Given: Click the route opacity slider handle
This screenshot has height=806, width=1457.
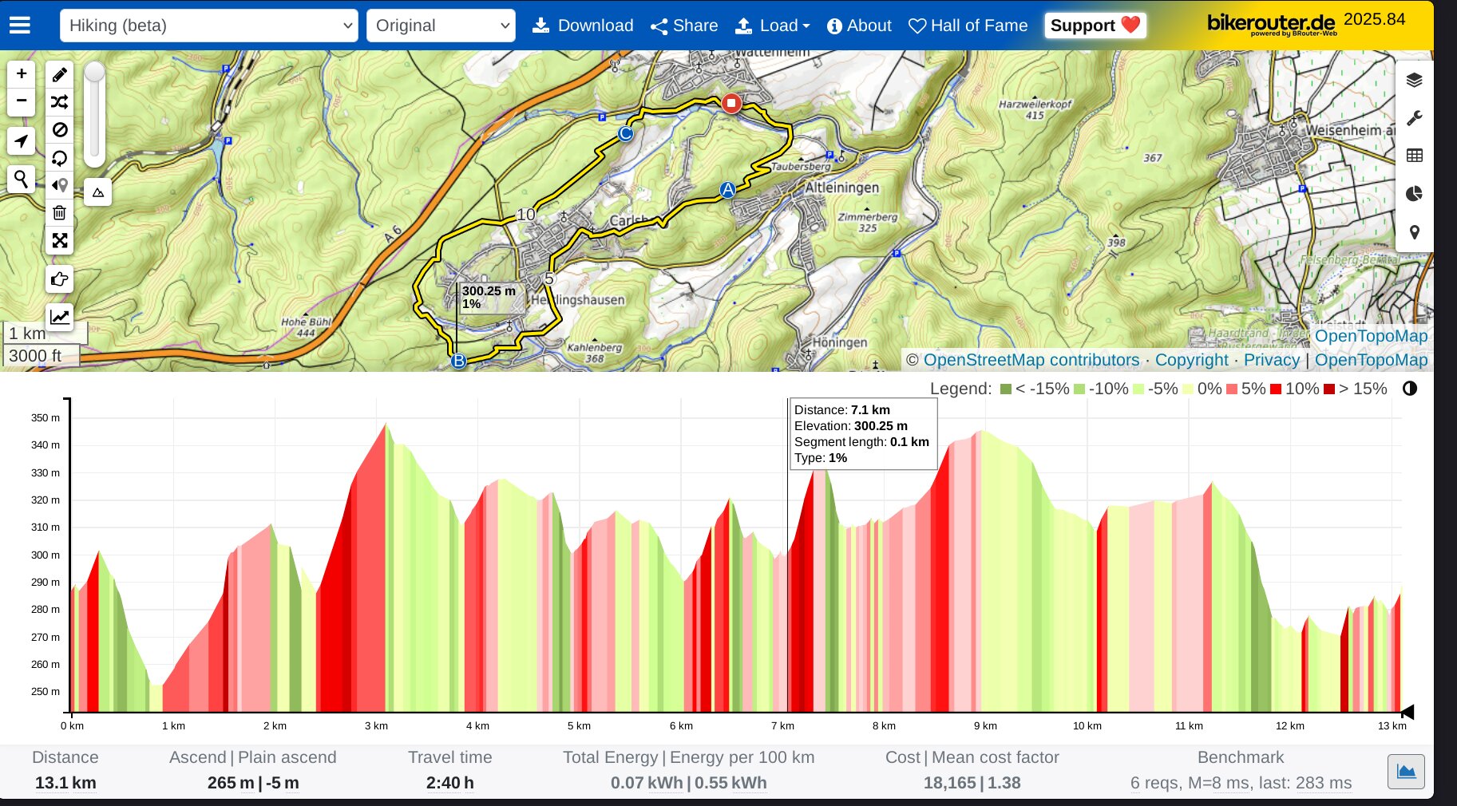Looking at the screenshot, I should point(94,73).
